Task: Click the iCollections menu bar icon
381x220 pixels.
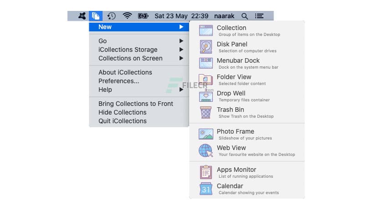Action: (96, 16)
